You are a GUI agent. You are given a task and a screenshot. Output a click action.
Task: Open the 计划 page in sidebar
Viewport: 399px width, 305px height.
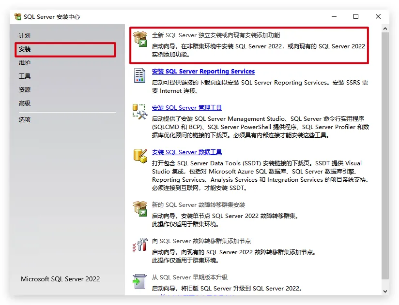[x=25, y=36]
